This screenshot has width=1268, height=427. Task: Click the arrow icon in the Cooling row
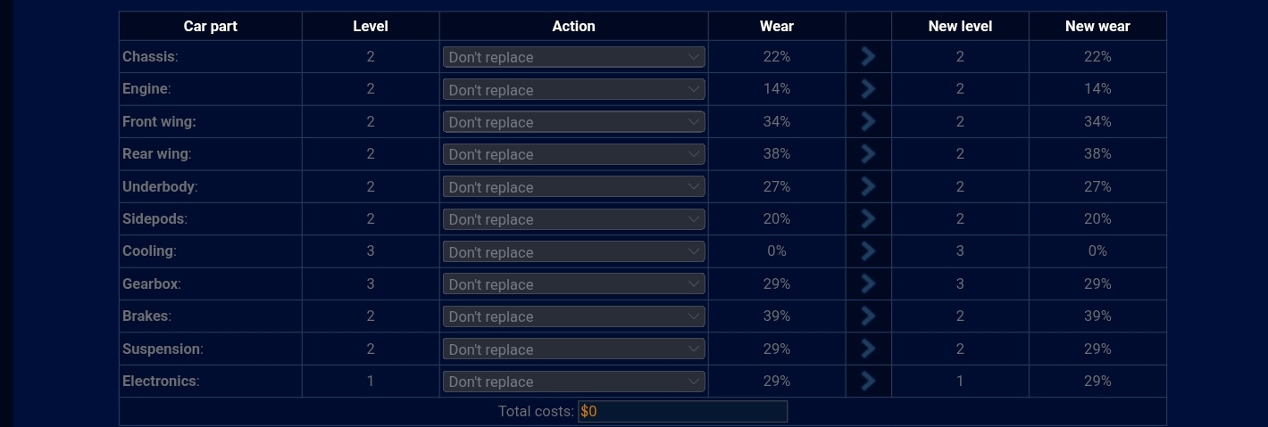(868, 251)
